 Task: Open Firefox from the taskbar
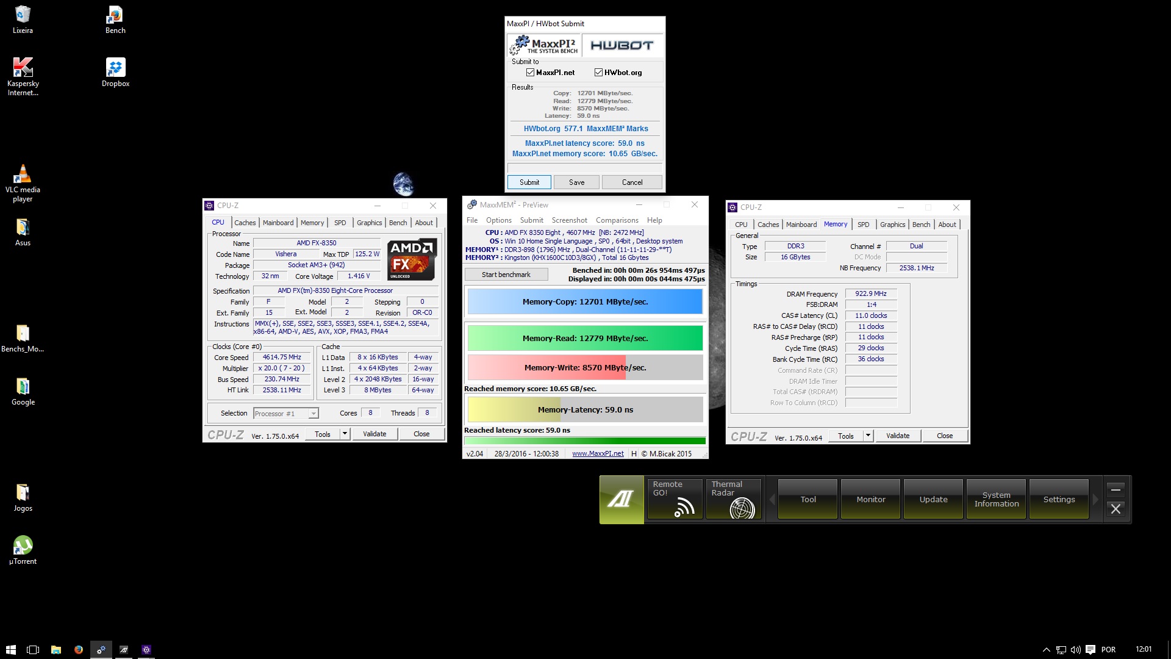pyautogui.click(x=78, y=650)
